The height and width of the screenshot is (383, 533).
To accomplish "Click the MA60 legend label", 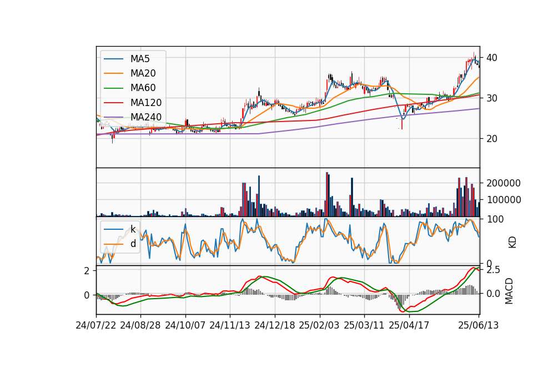I will tap(143, 88).
